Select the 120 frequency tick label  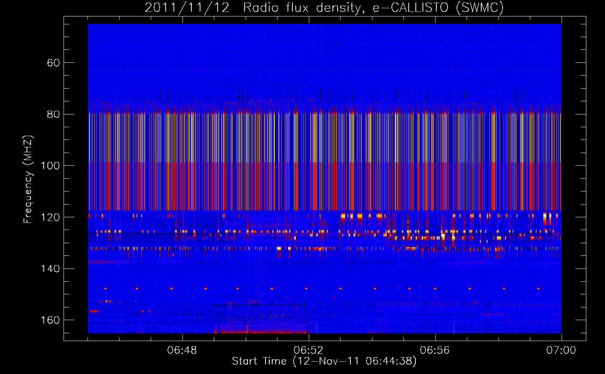50,217
